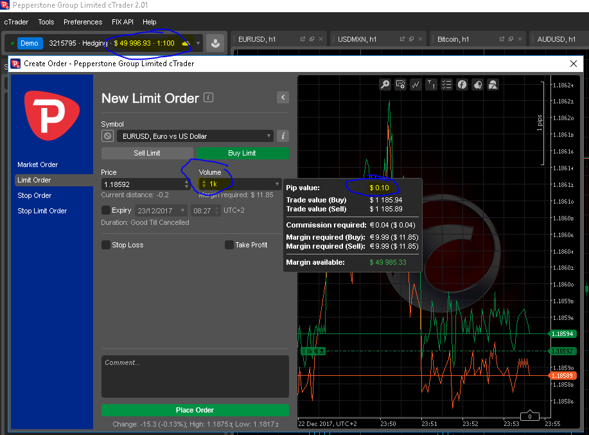
Task: Click the zoom magnifier icon on the chart toolbar
Action: [x=385, y=85]
